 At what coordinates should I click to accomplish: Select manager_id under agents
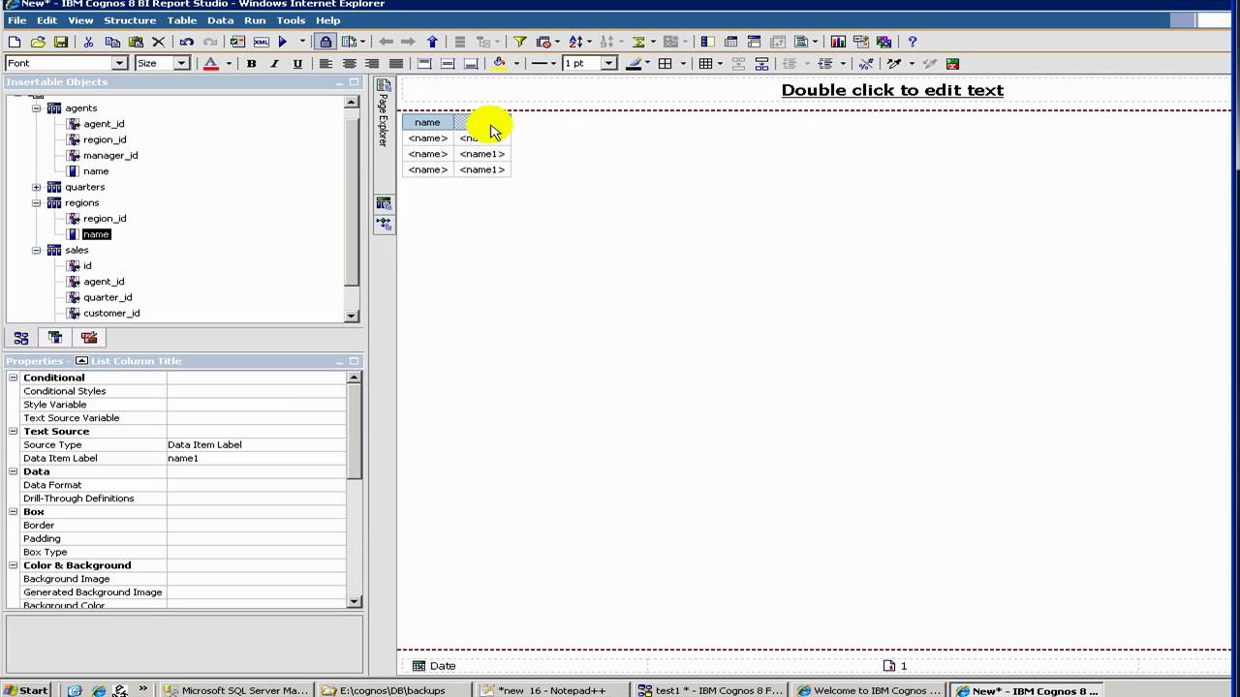tap(110, 155)
